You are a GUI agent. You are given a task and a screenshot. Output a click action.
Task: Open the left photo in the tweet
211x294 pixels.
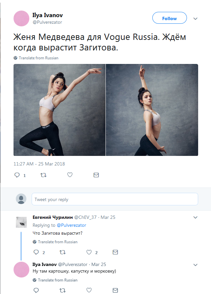click(x=59, y=110)
